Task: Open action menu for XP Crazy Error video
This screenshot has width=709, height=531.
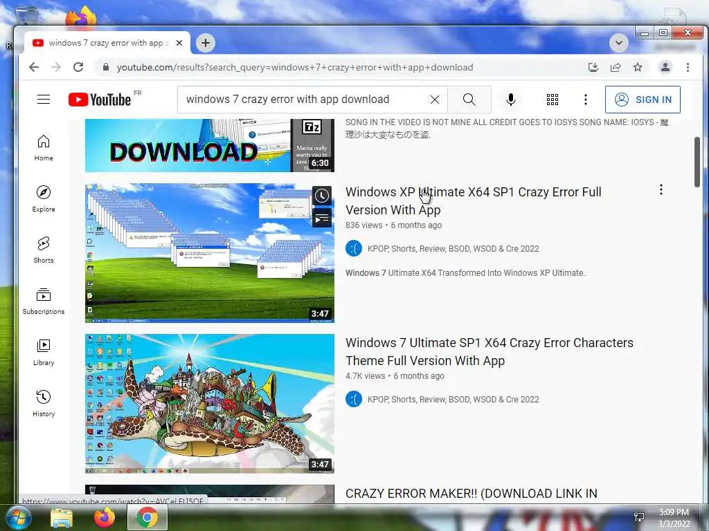Action: click(661, 189)
